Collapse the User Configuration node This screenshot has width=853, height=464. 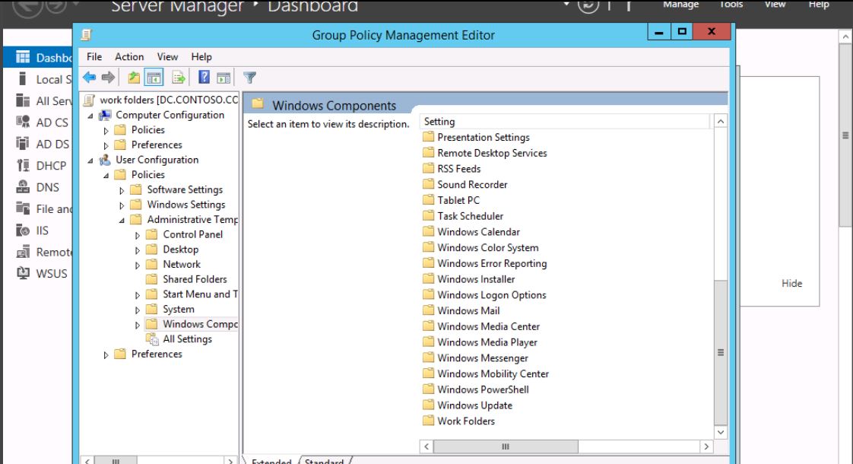[90, 160]
